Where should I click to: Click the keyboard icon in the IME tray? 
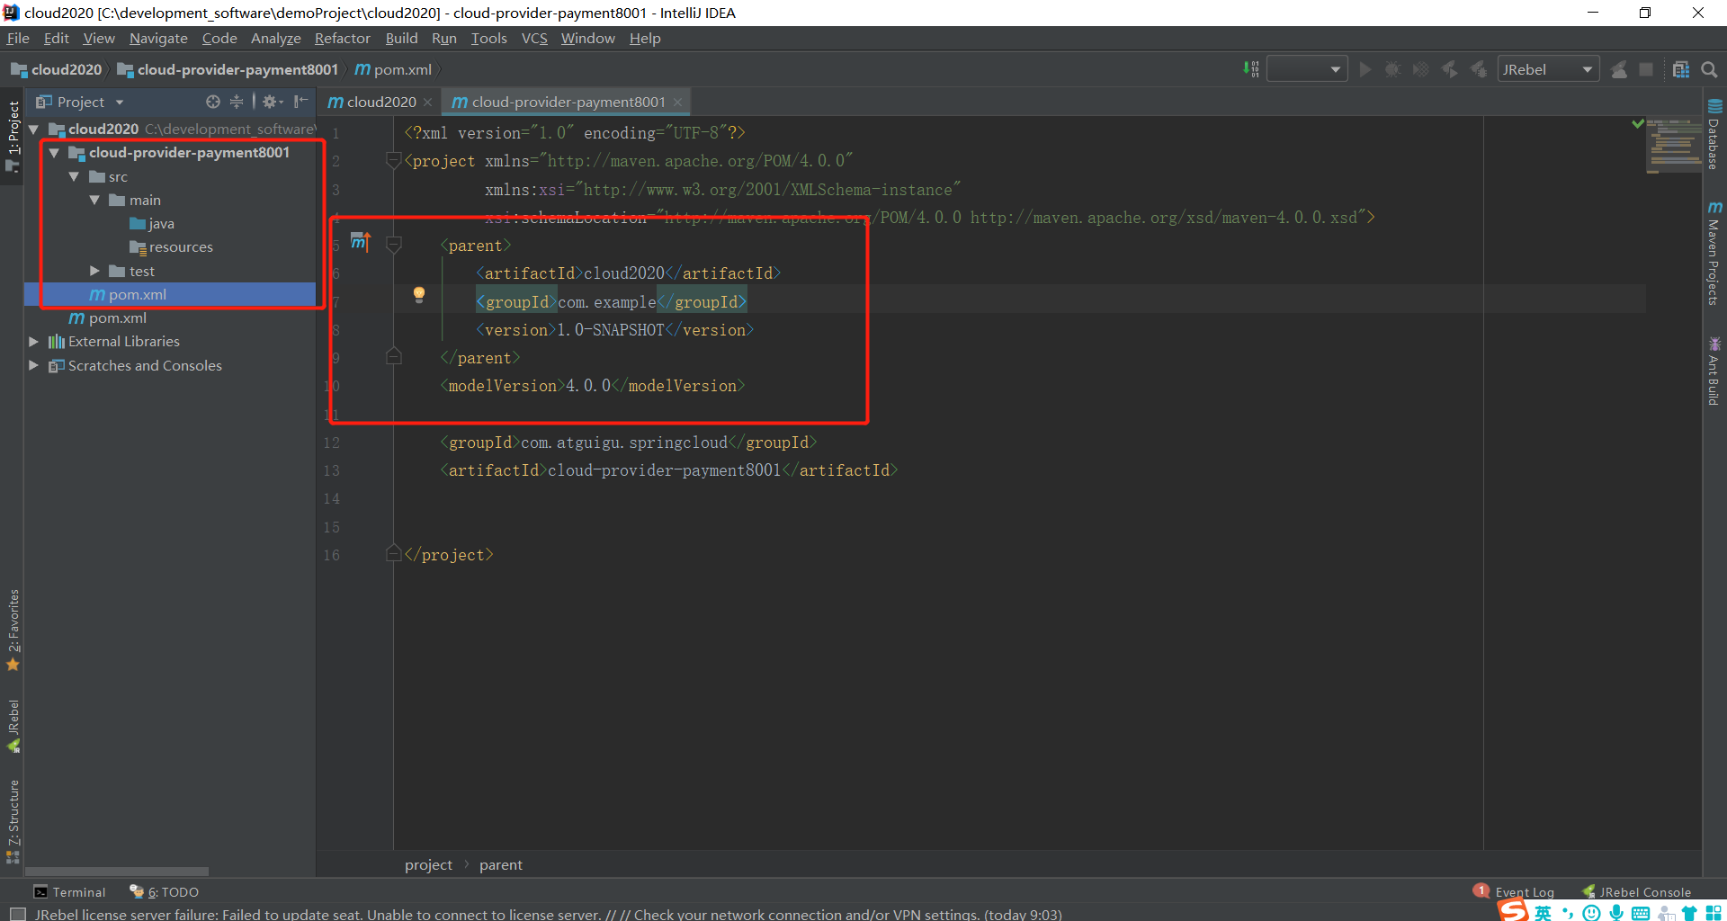1641,913
